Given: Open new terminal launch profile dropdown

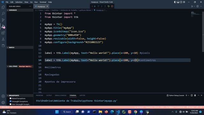Looking at the screenshot, I should coord(188,96).
